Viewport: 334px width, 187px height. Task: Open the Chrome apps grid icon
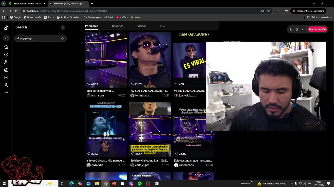point(3,17)
